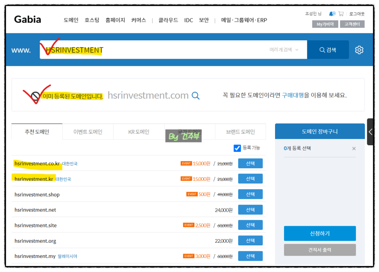The width and height of the screenshot is (379, 272).
Task: Select hsrinvestment.my with 선택 button
Action: [x=250, y=256]
